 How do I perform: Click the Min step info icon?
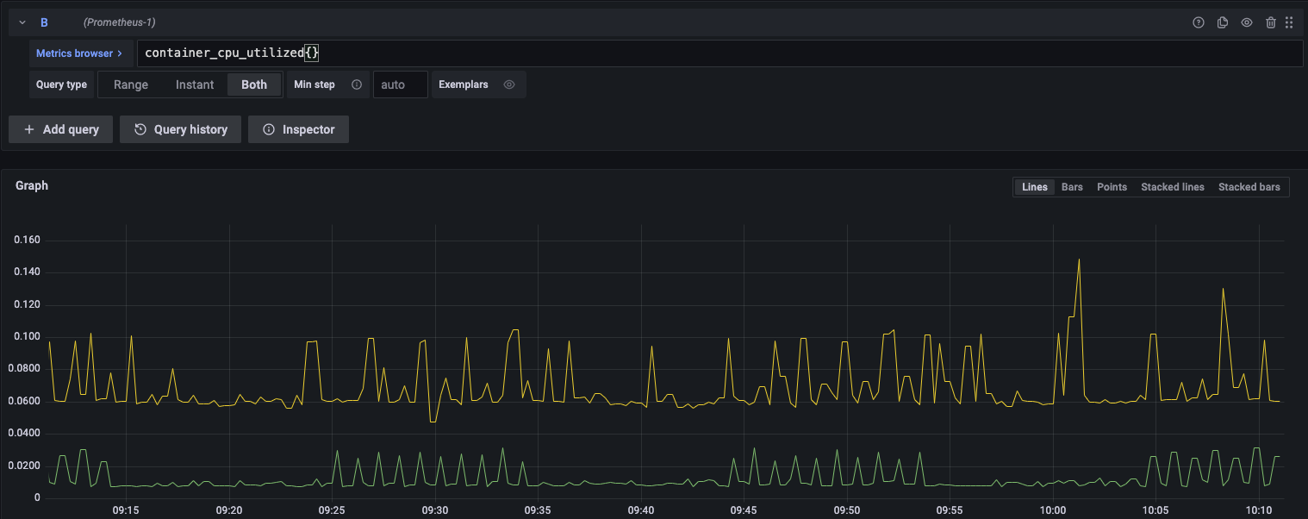(x=355, y=84)
